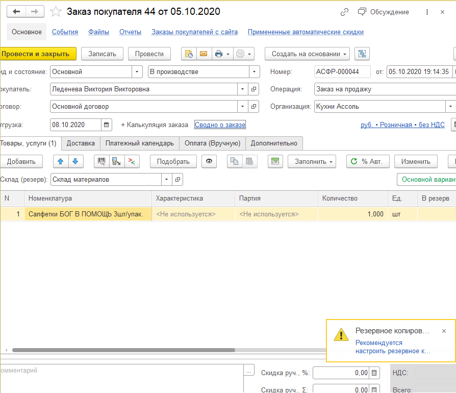Viewport: 456px width, 393px height.
Task: Click the star to add order to favorites
Action: point(57,12)
